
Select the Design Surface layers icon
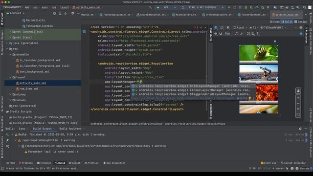pos(216,27)
